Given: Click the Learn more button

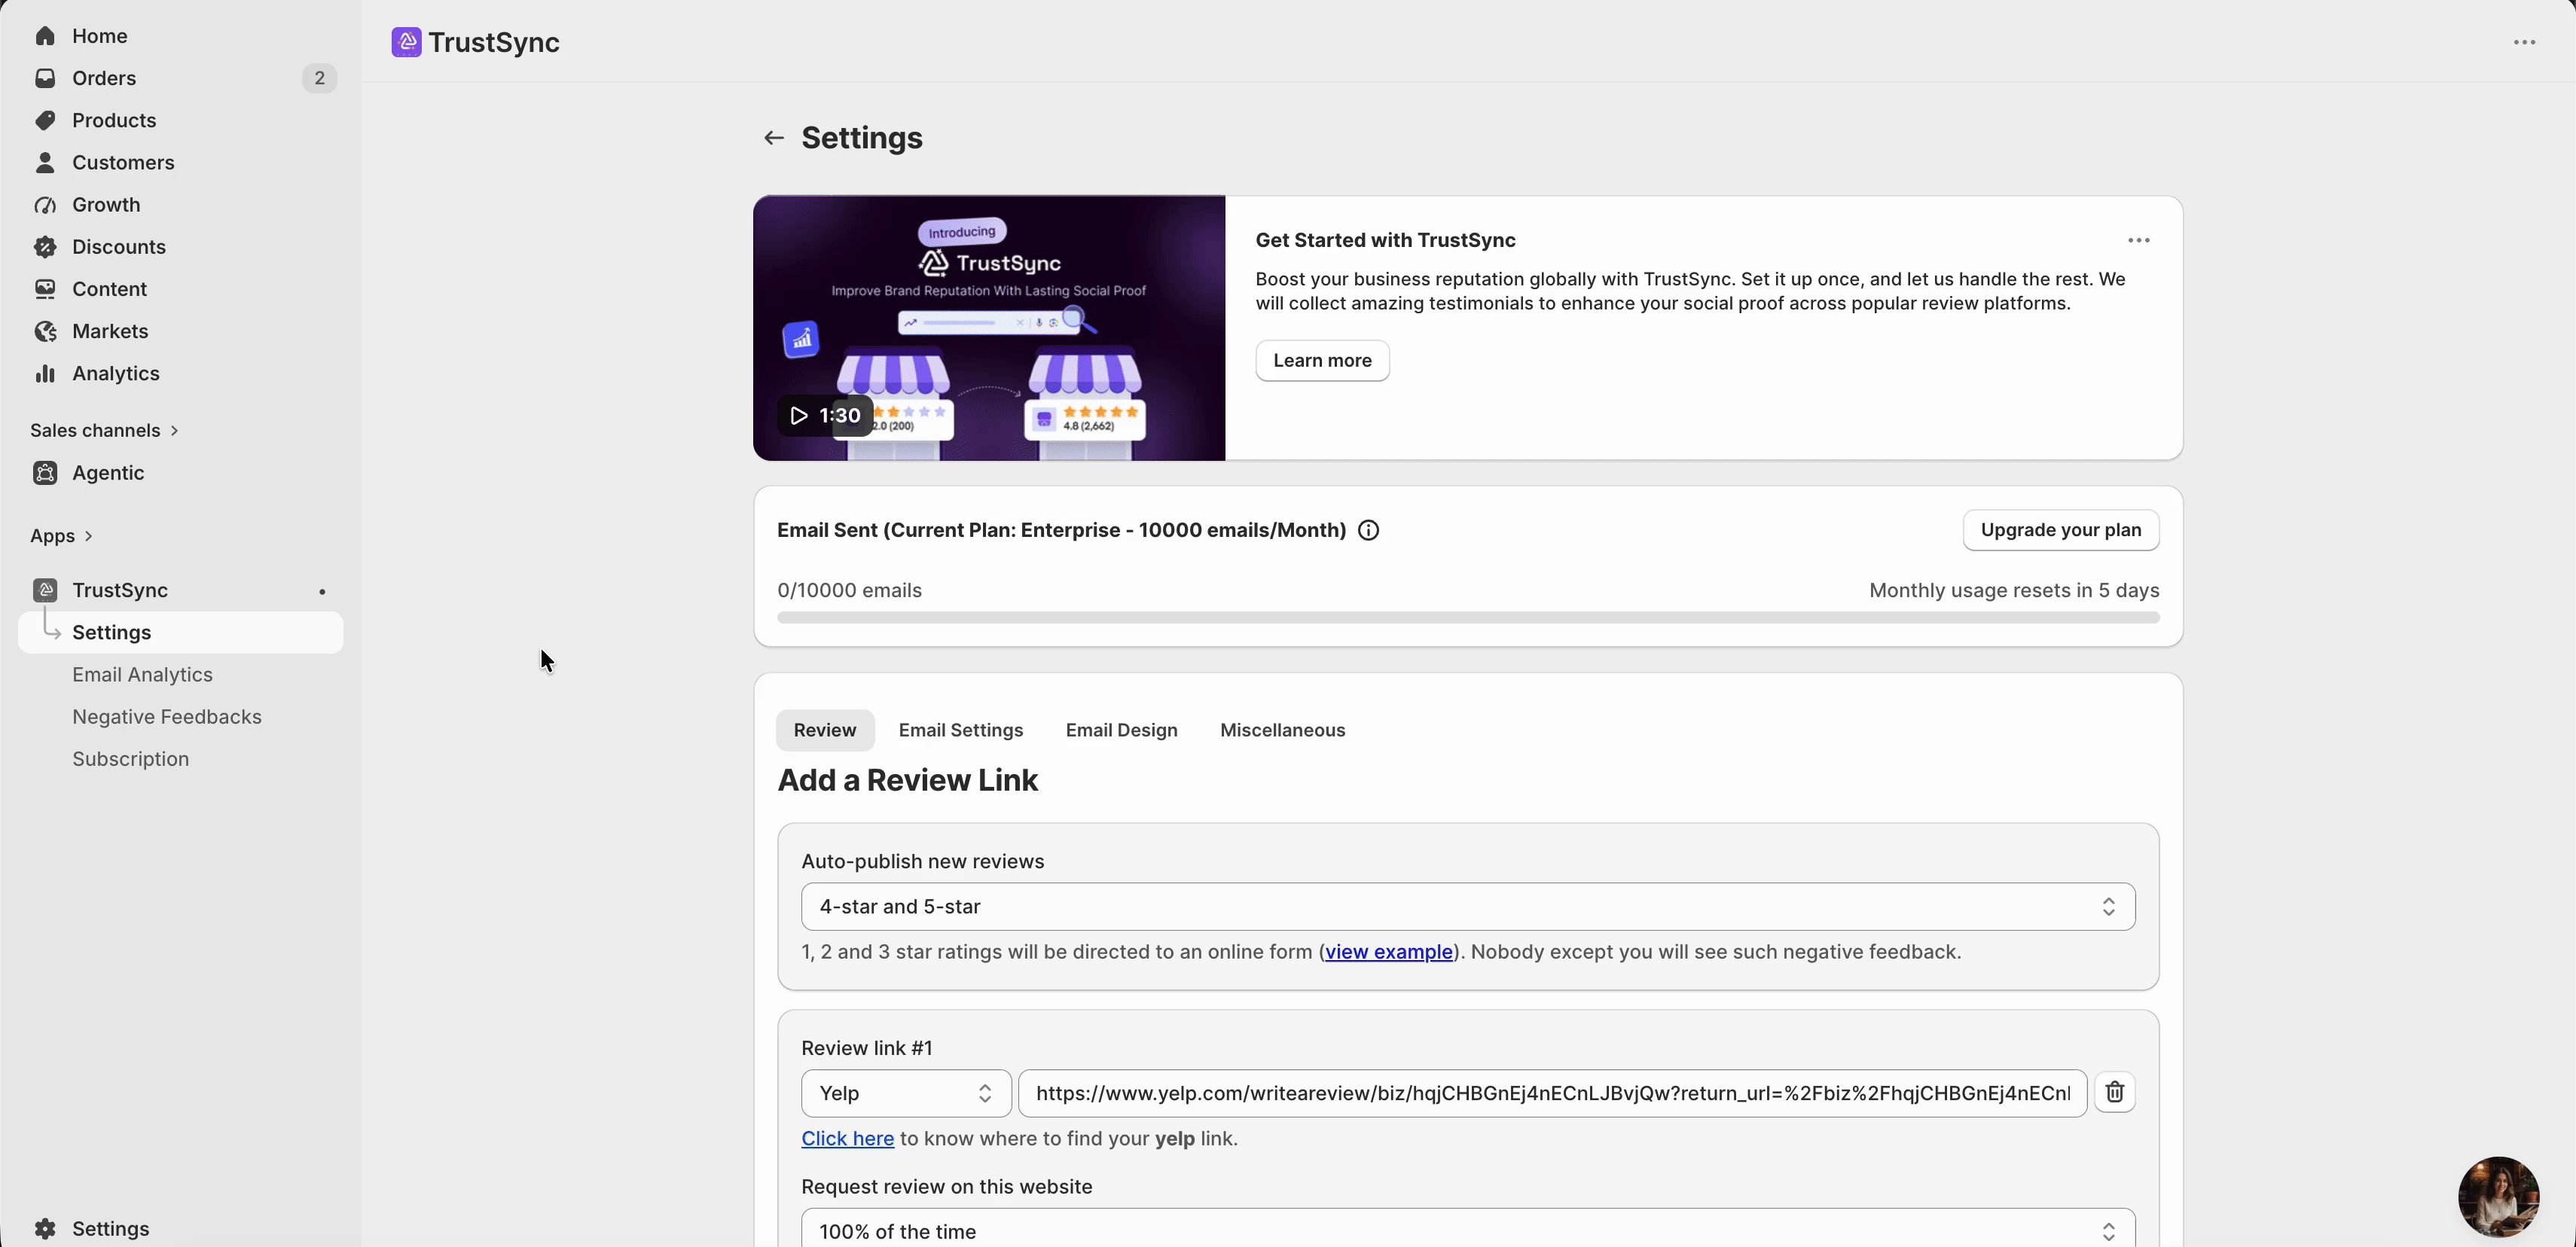Looking at the screenshot, I should click(1322, 360).
